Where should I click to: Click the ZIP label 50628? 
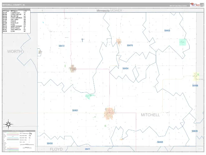click(194, 131)
